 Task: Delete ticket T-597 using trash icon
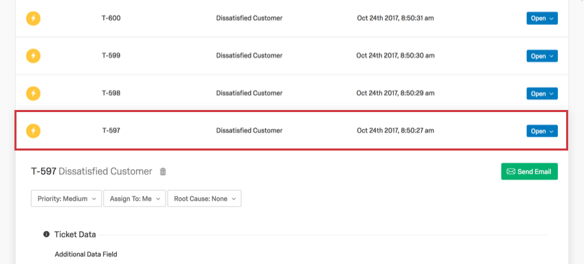163,171
